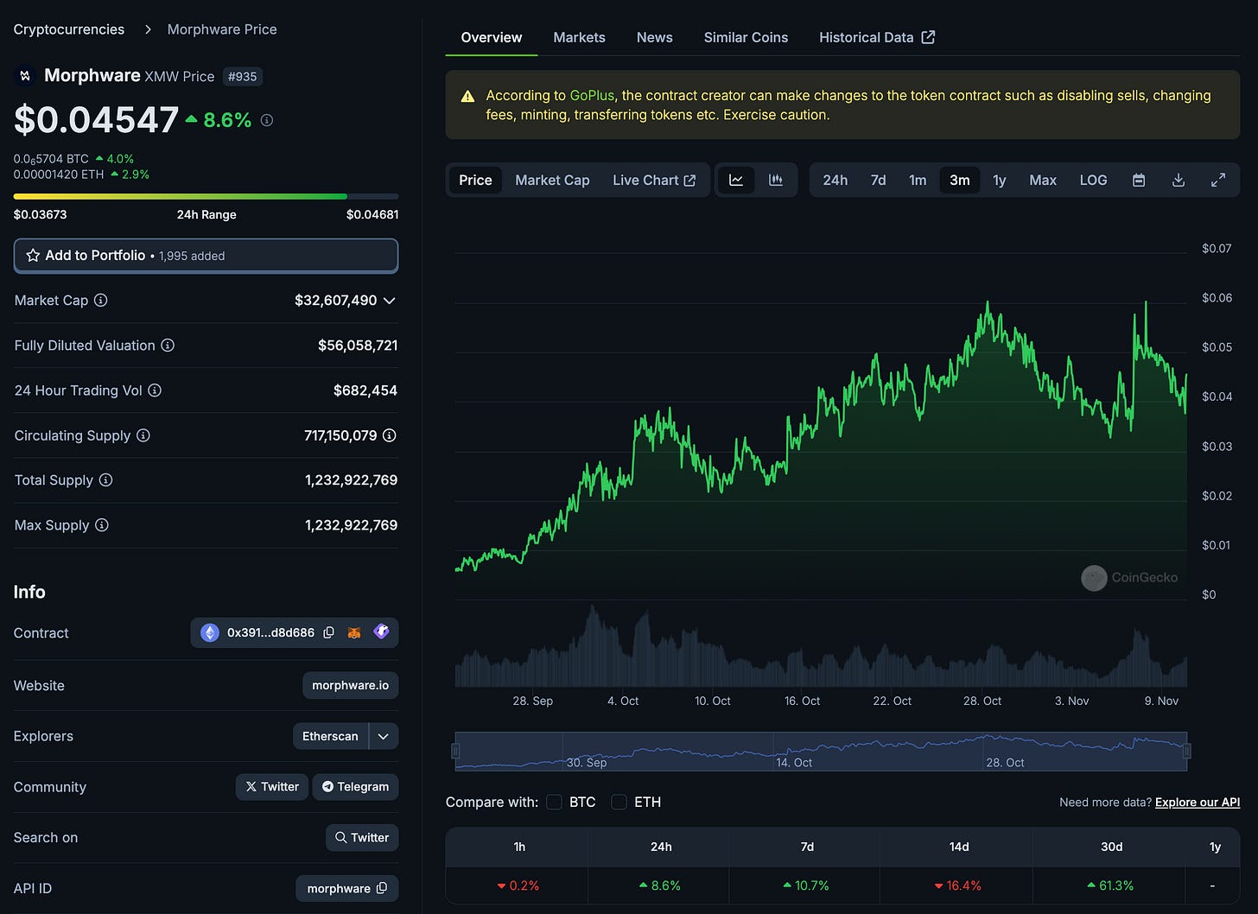
Task: Switch chart to Market Cap view
Action: [552, 180]
